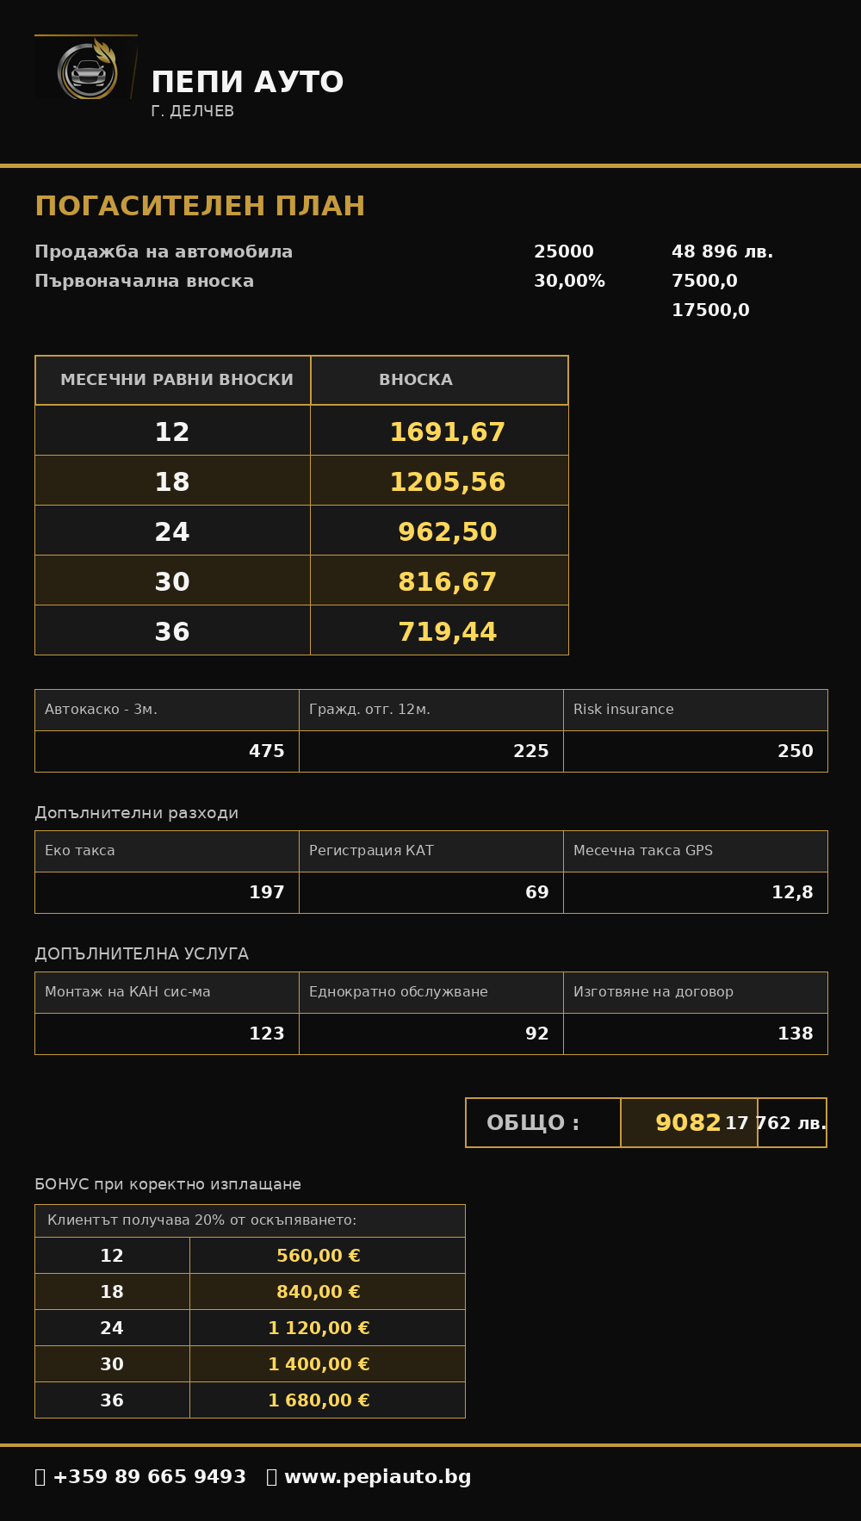Click the Месечна такса GPS value
861x1521 pixels.
point(792,892)
